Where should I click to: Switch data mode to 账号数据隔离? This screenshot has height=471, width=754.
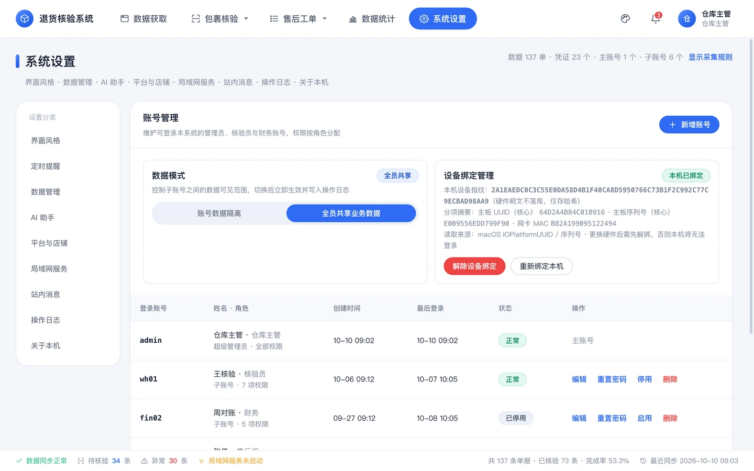(x=219, y=214)
